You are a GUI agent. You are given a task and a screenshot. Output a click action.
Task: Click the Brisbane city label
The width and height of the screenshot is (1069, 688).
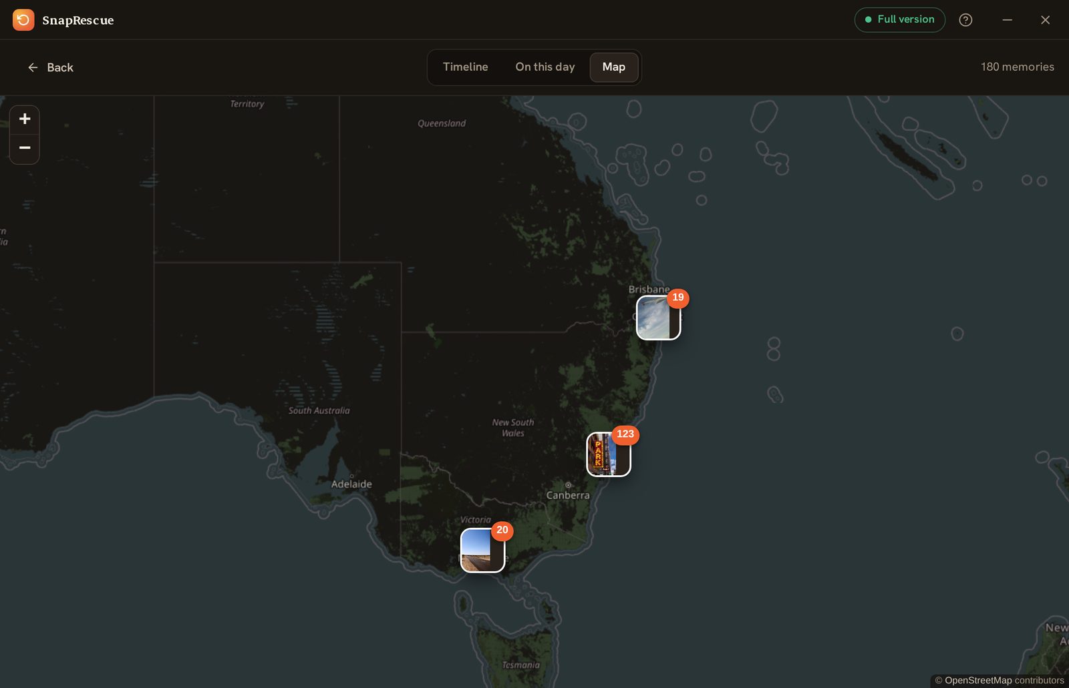coord(649,290)
